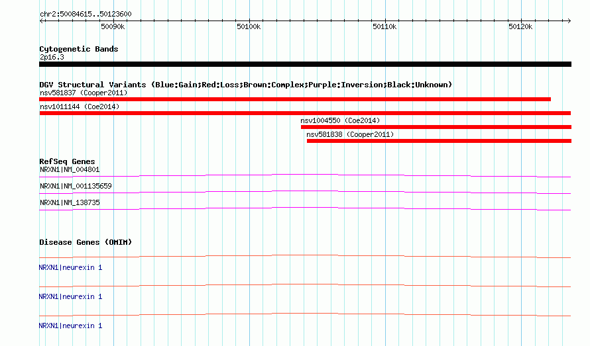Click the left arrowhead of the ruler
The image size is (590, 346).
(x=42, y=21)
